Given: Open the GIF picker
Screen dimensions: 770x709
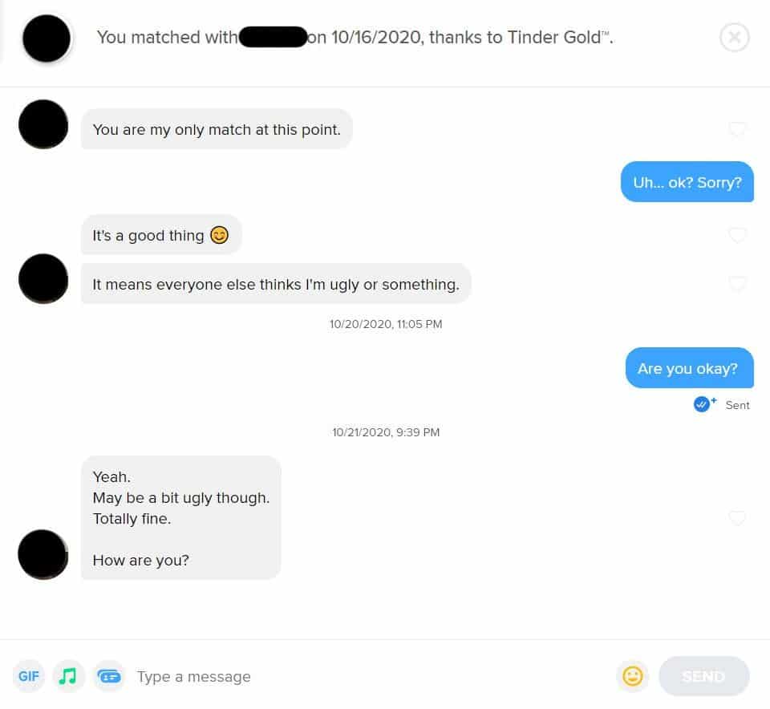Looking at the screenshot, I should (x=29, y=676).
